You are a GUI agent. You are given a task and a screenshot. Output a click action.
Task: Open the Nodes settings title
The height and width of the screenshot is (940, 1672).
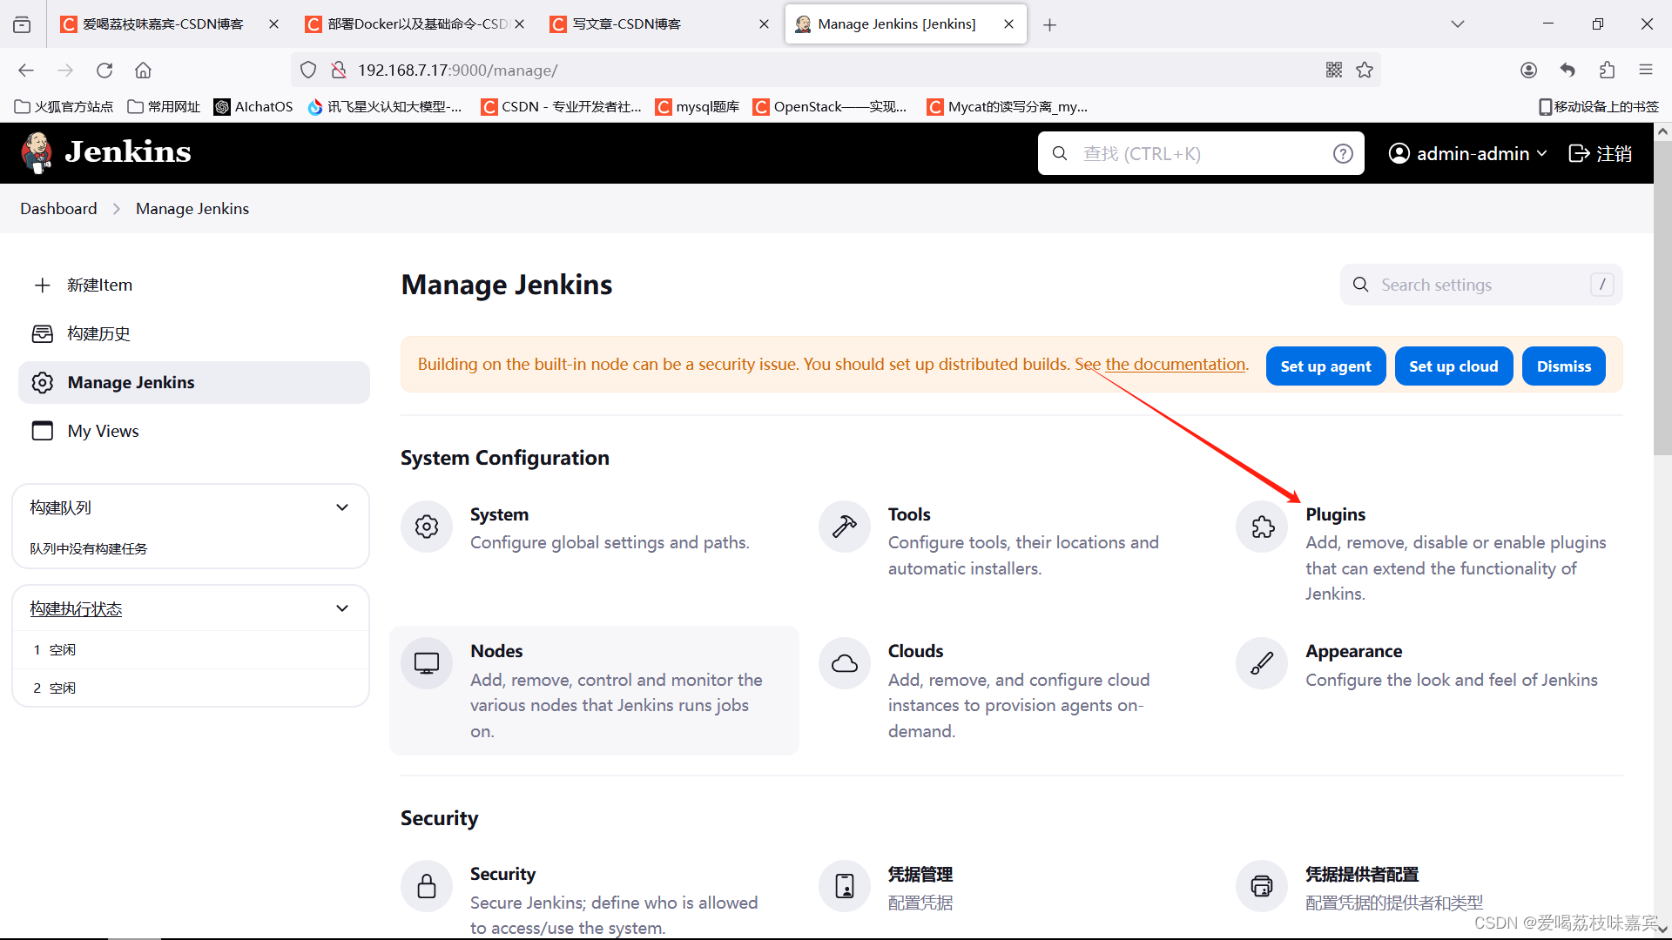[x=496, y=651]
